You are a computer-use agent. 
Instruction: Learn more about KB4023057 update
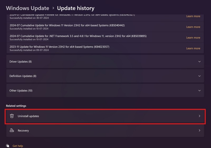(x=193, y=48)
